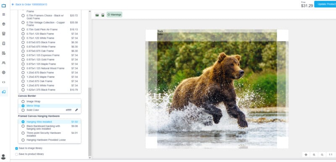Click the $35.58 price for Copper Frame
The width and height of the screenshot is (336, 162).
(x=74, y=23)
